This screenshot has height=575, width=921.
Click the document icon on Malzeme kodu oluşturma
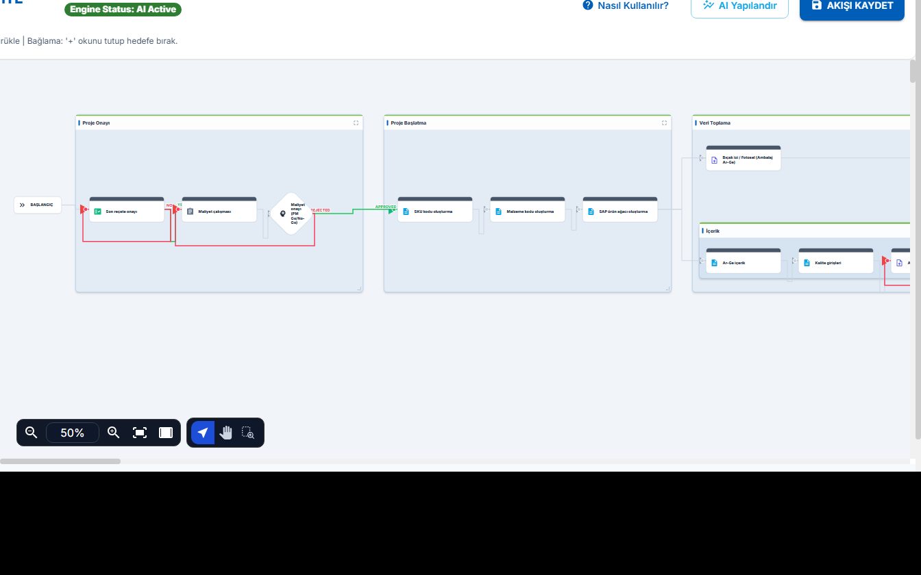[x=499, y=212]
